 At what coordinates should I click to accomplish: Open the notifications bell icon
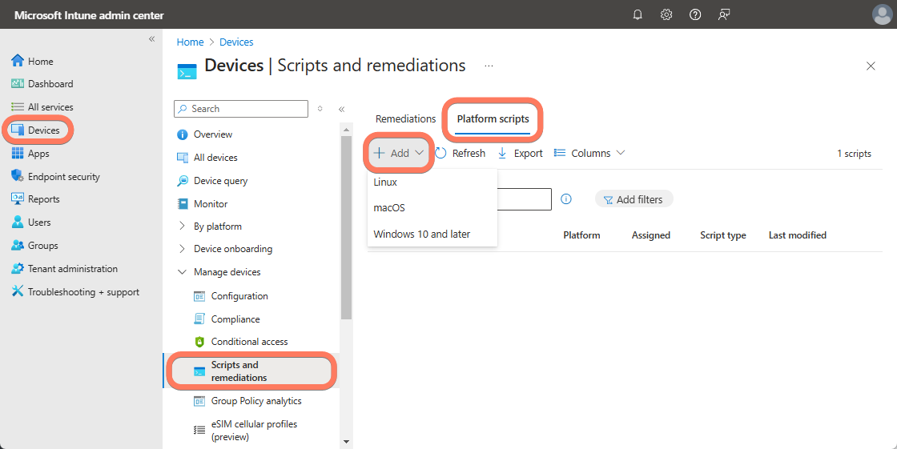point(638,14)
